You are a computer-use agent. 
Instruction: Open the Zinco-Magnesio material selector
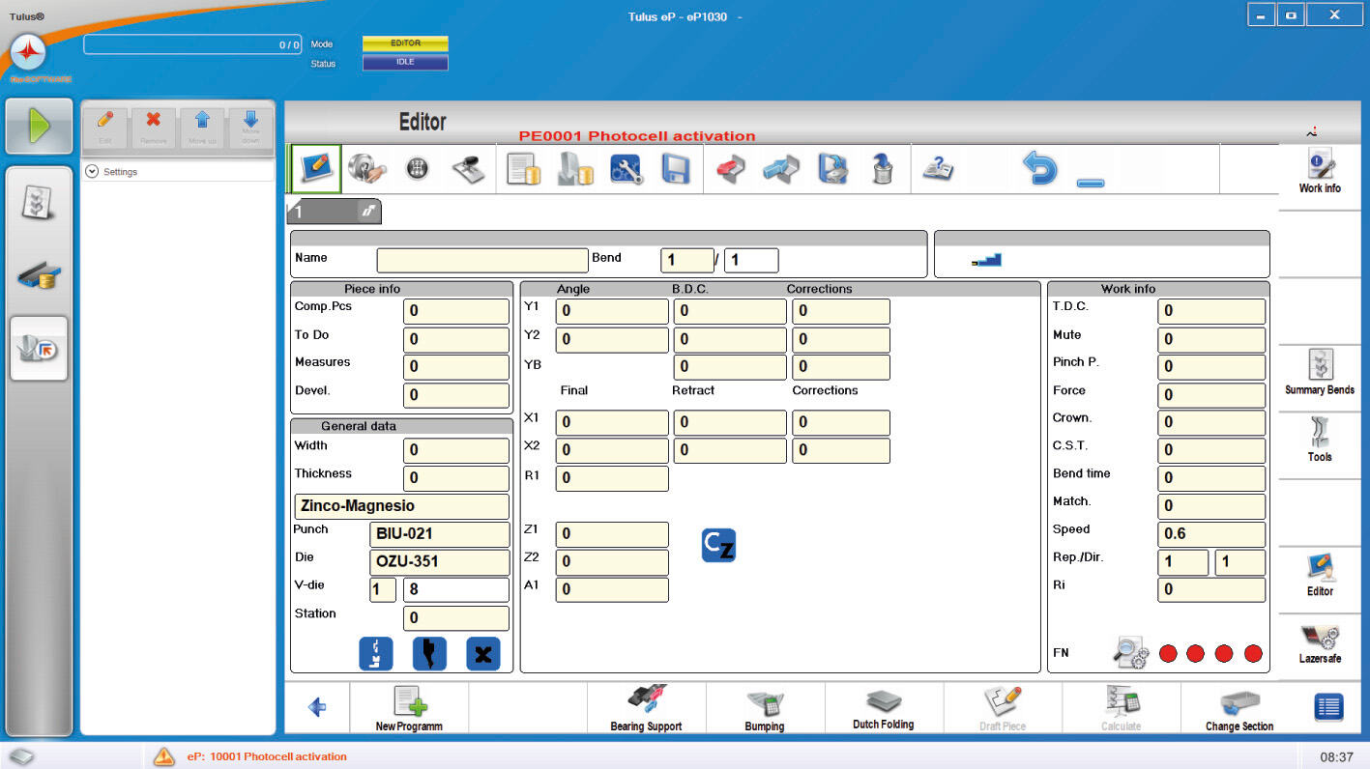pyautogui.click(x=401, y=506)
